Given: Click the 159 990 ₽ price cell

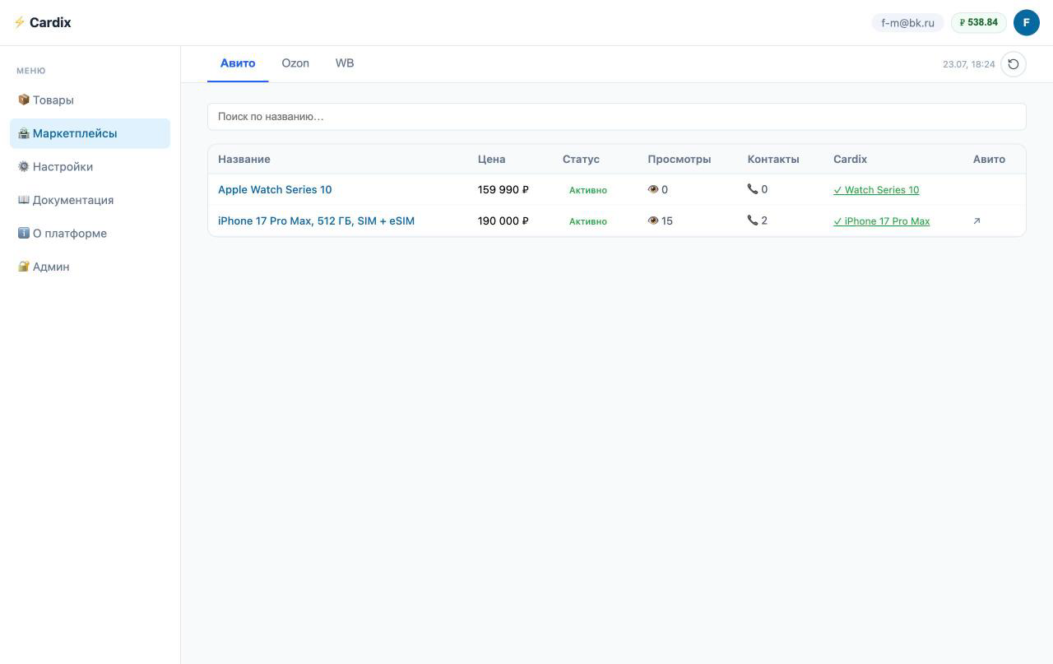Looking at the screenshot, I should point(503,189).
